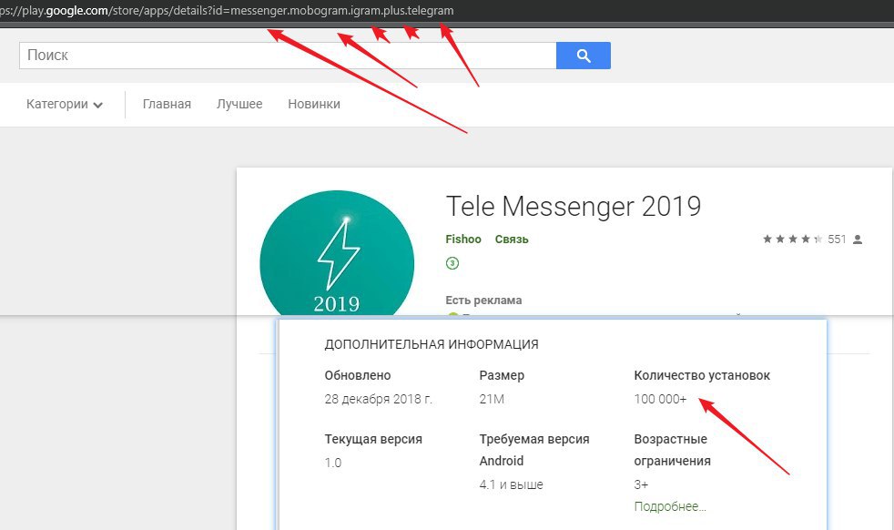Click the age restriction value 3+
Screen dimensions: 894x530
[x=641, y=485]
